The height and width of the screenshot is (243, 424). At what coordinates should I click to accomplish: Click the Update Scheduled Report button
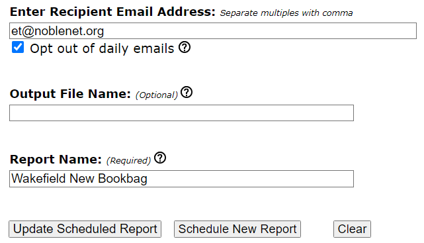(85, 229)
